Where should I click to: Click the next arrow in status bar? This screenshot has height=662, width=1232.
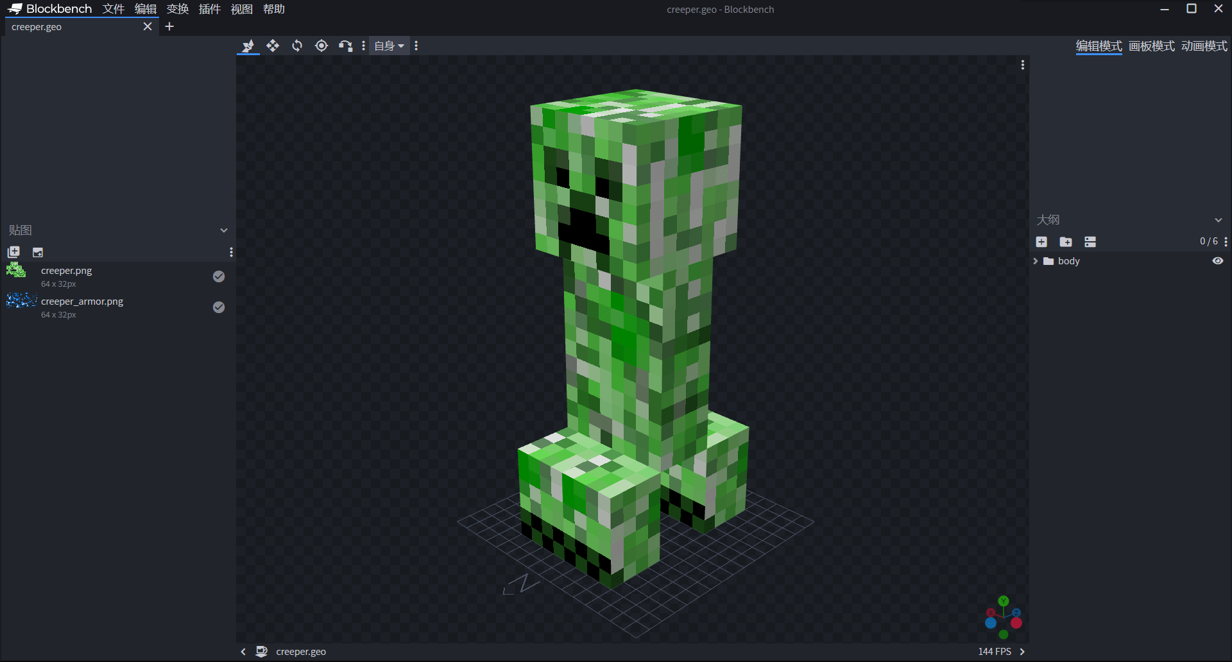pyautogui.click(x=1022, y=652)
